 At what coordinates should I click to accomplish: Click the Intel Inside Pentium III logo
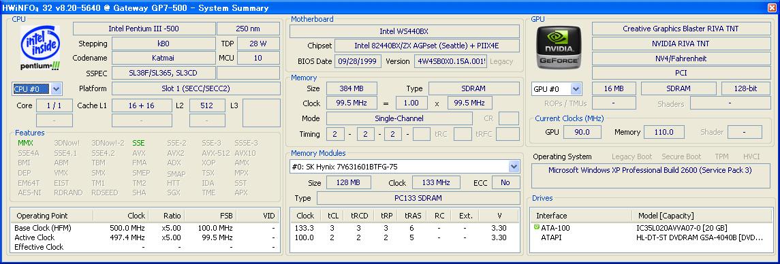[x=41, y=48]
